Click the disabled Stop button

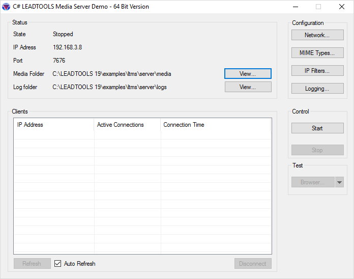click(x=317, y=150)
